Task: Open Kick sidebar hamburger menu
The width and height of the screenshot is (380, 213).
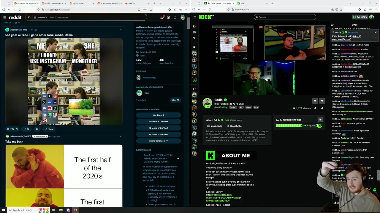Action: coord(195,17)
